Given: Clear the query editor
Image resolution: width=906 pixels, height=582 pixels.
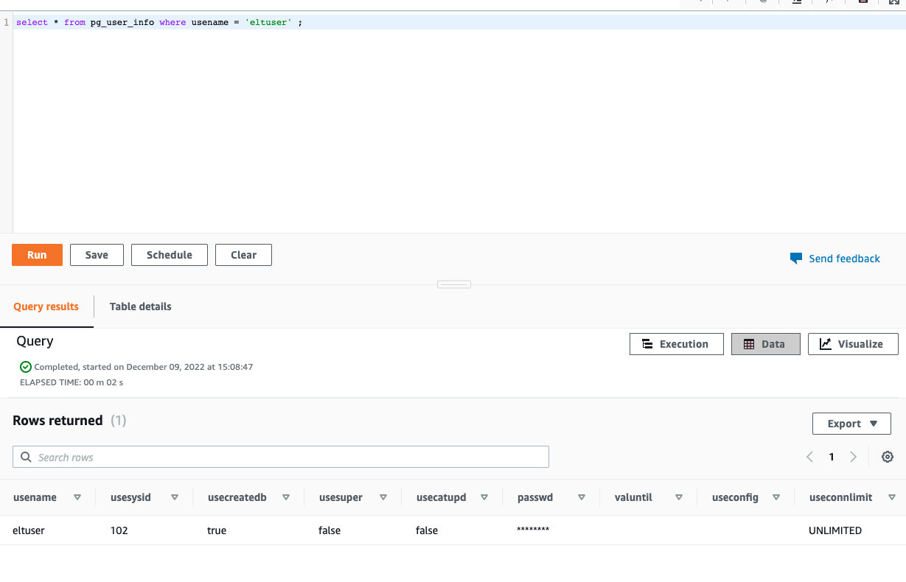Looking at the screenshot, I should point(243,255).
